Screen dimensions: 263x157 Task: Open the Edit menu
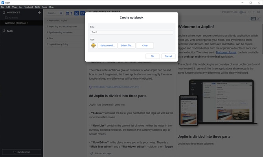tap(8, 7)
